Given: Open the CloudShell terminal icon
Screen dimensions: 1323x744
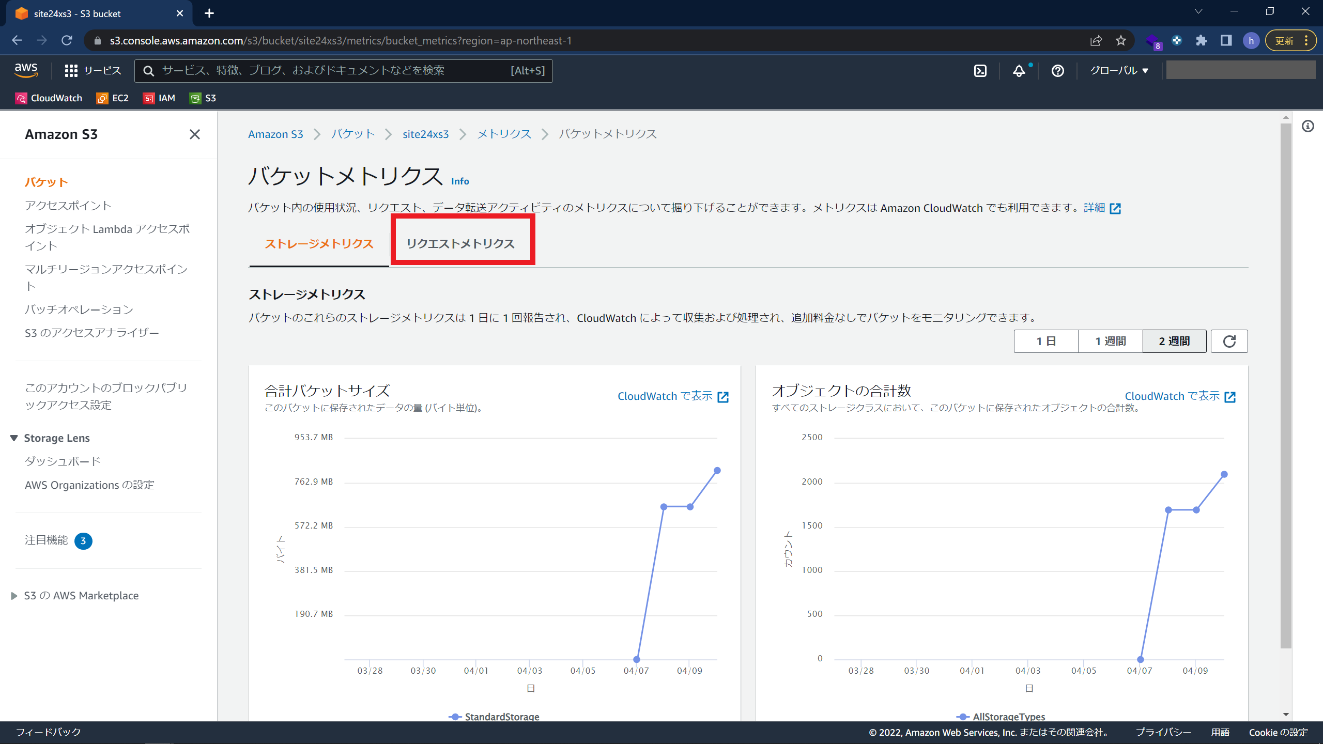Looking at the screenshot, I should coord(980,71).
